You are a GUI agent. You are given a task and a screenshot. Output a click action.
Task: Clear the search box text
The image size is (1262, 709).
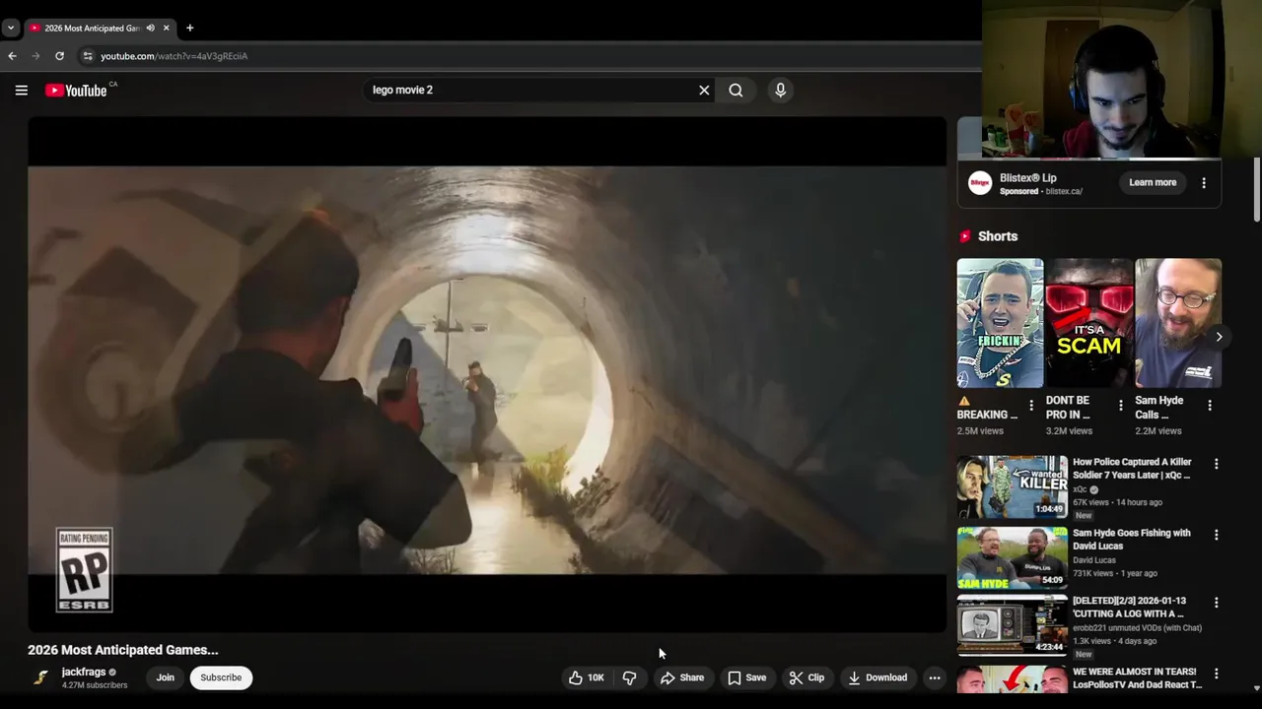coord(704,90)
